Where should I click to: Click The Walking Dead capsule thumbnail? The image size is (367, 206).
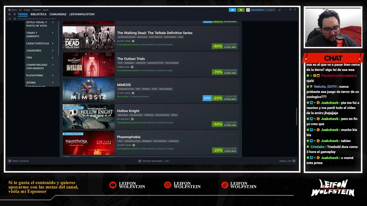click(x=89, y=38)
